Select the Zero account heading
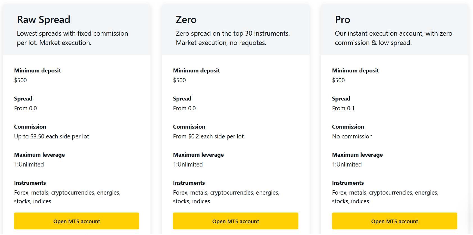Viewport: 473px width, 235px height. pos(186,20)
